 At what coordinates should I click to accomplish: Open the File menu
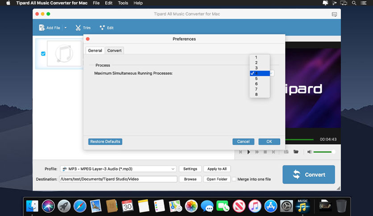96,3
